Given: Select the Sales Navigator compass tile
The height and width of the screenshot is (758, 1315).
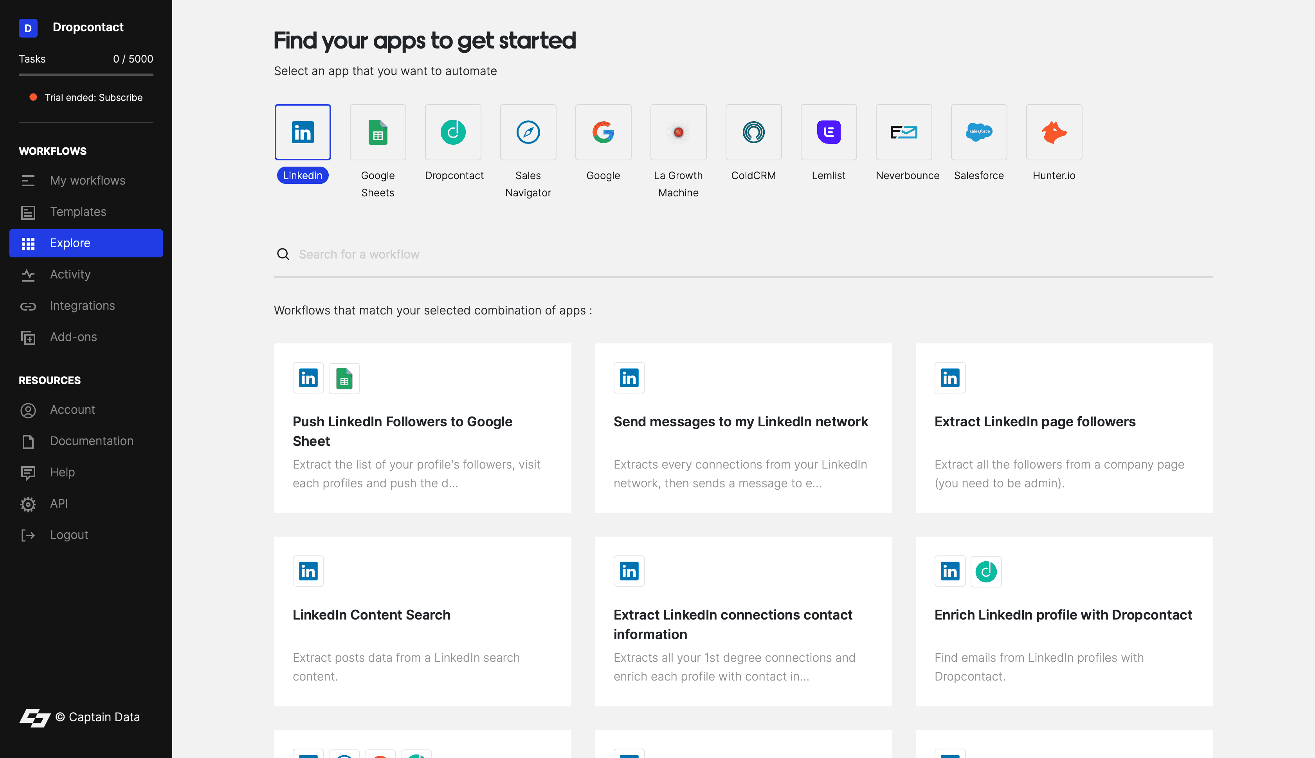Looking at the screenshot, I should [x=528, y=132].
